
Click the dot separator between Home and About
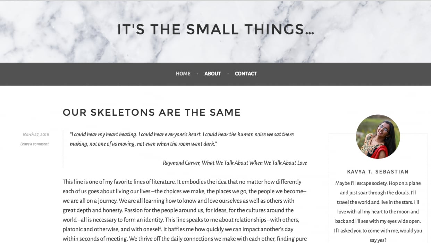tap(197, 74)
